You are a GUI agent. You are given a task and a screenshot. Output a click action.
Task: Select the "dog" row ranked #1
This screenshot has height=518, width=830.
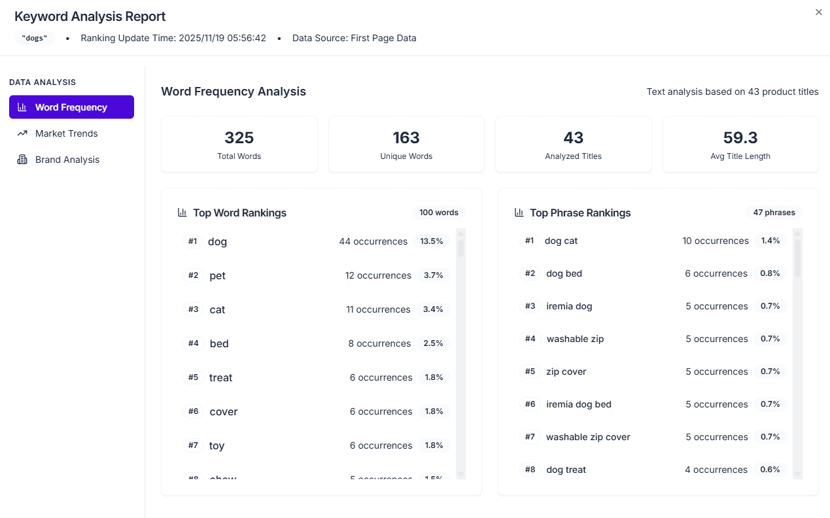pos(314,241)
